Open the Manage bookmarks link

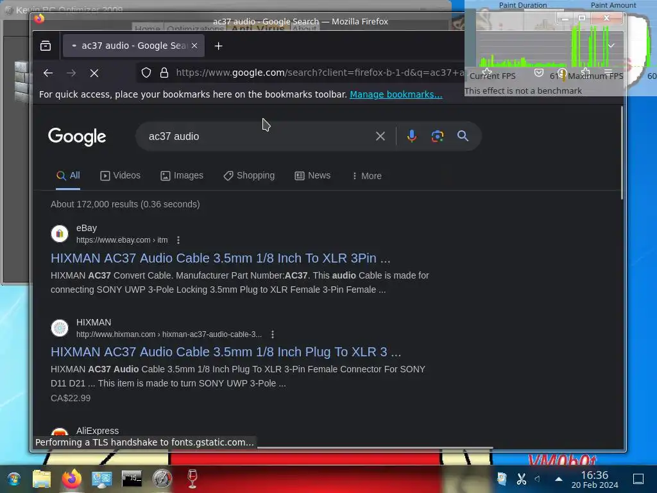point(396,94)
